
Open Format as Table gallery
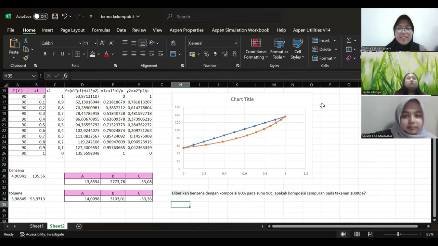(x=279, y=49)
